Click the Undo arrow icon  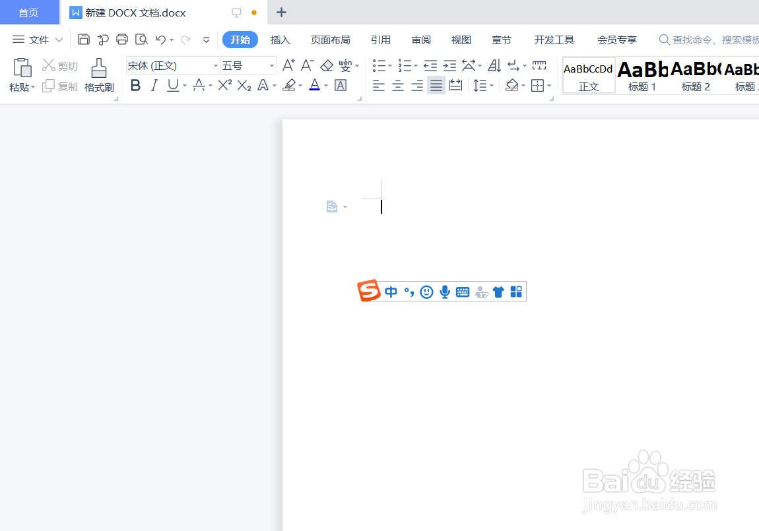point(160,40)
